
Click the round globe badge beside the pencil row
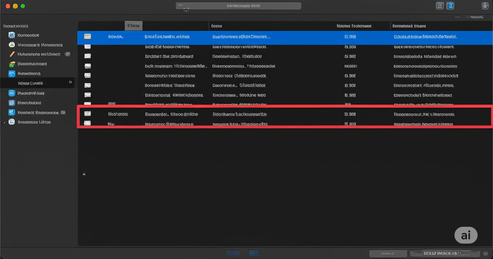tap(67, 54)
